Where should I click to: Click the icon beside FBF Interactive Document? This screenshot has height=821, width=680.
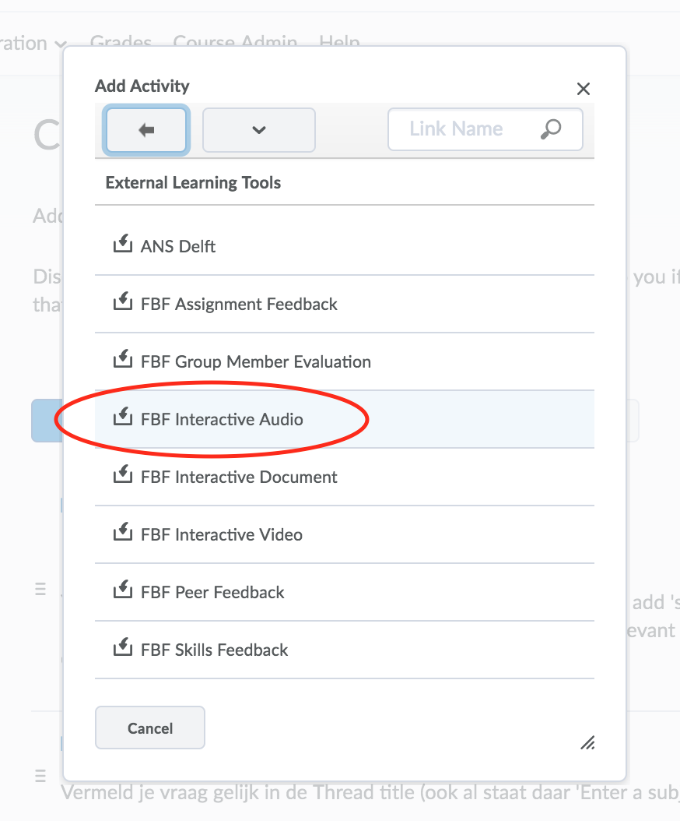click(x=121, y=476)
